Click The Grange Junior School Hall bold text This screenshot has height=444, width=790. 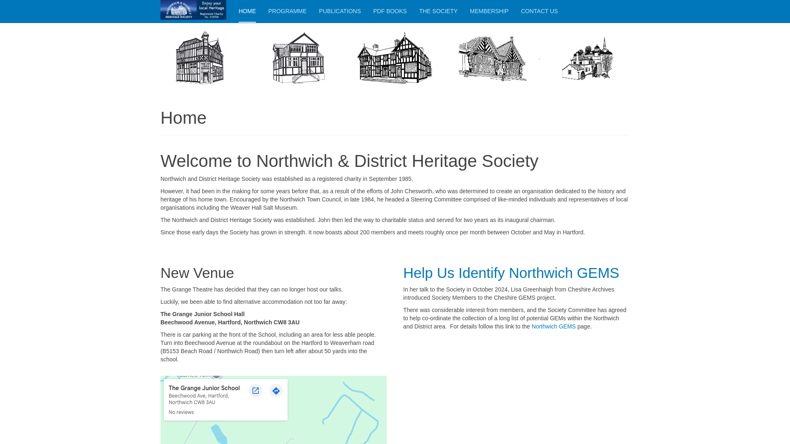(202, 314)
